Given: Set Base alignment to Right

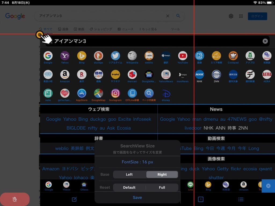Looking at the screenshot, I should [162, 174].
